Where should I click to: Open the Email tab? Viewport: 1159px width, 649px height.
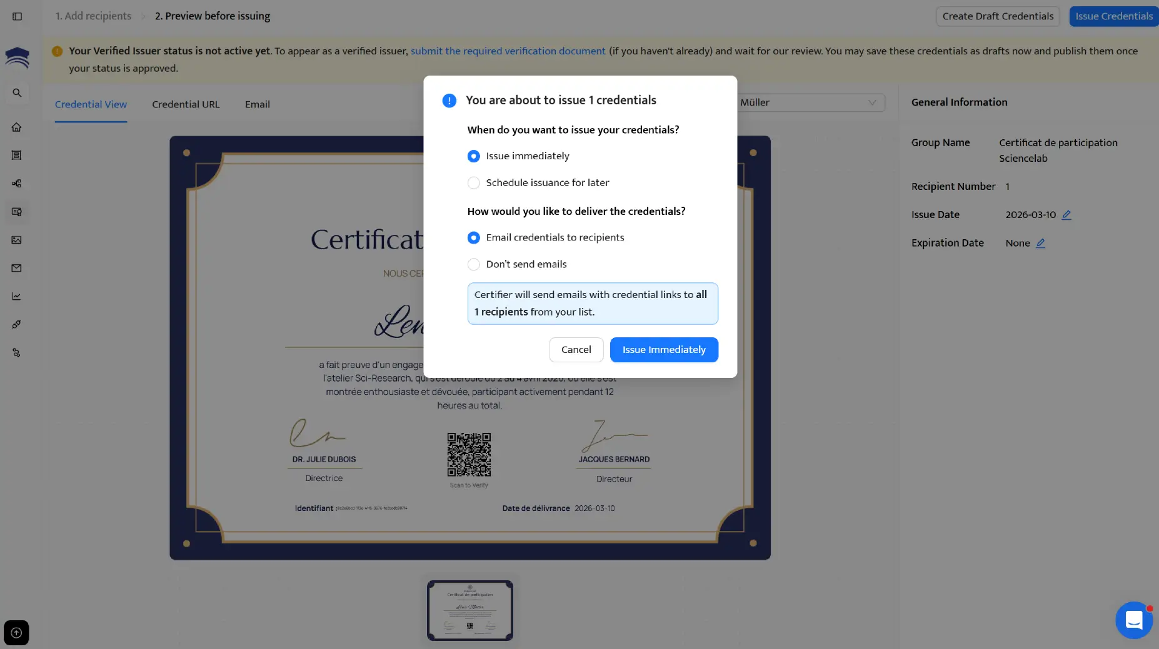pos(257,104)
